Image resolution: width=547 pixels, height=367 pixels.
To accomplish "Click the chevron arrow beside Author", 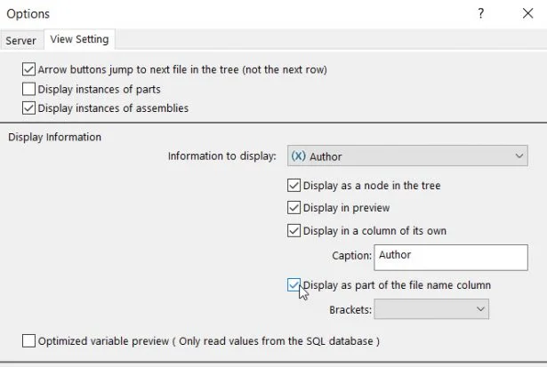I will [519, 156].
